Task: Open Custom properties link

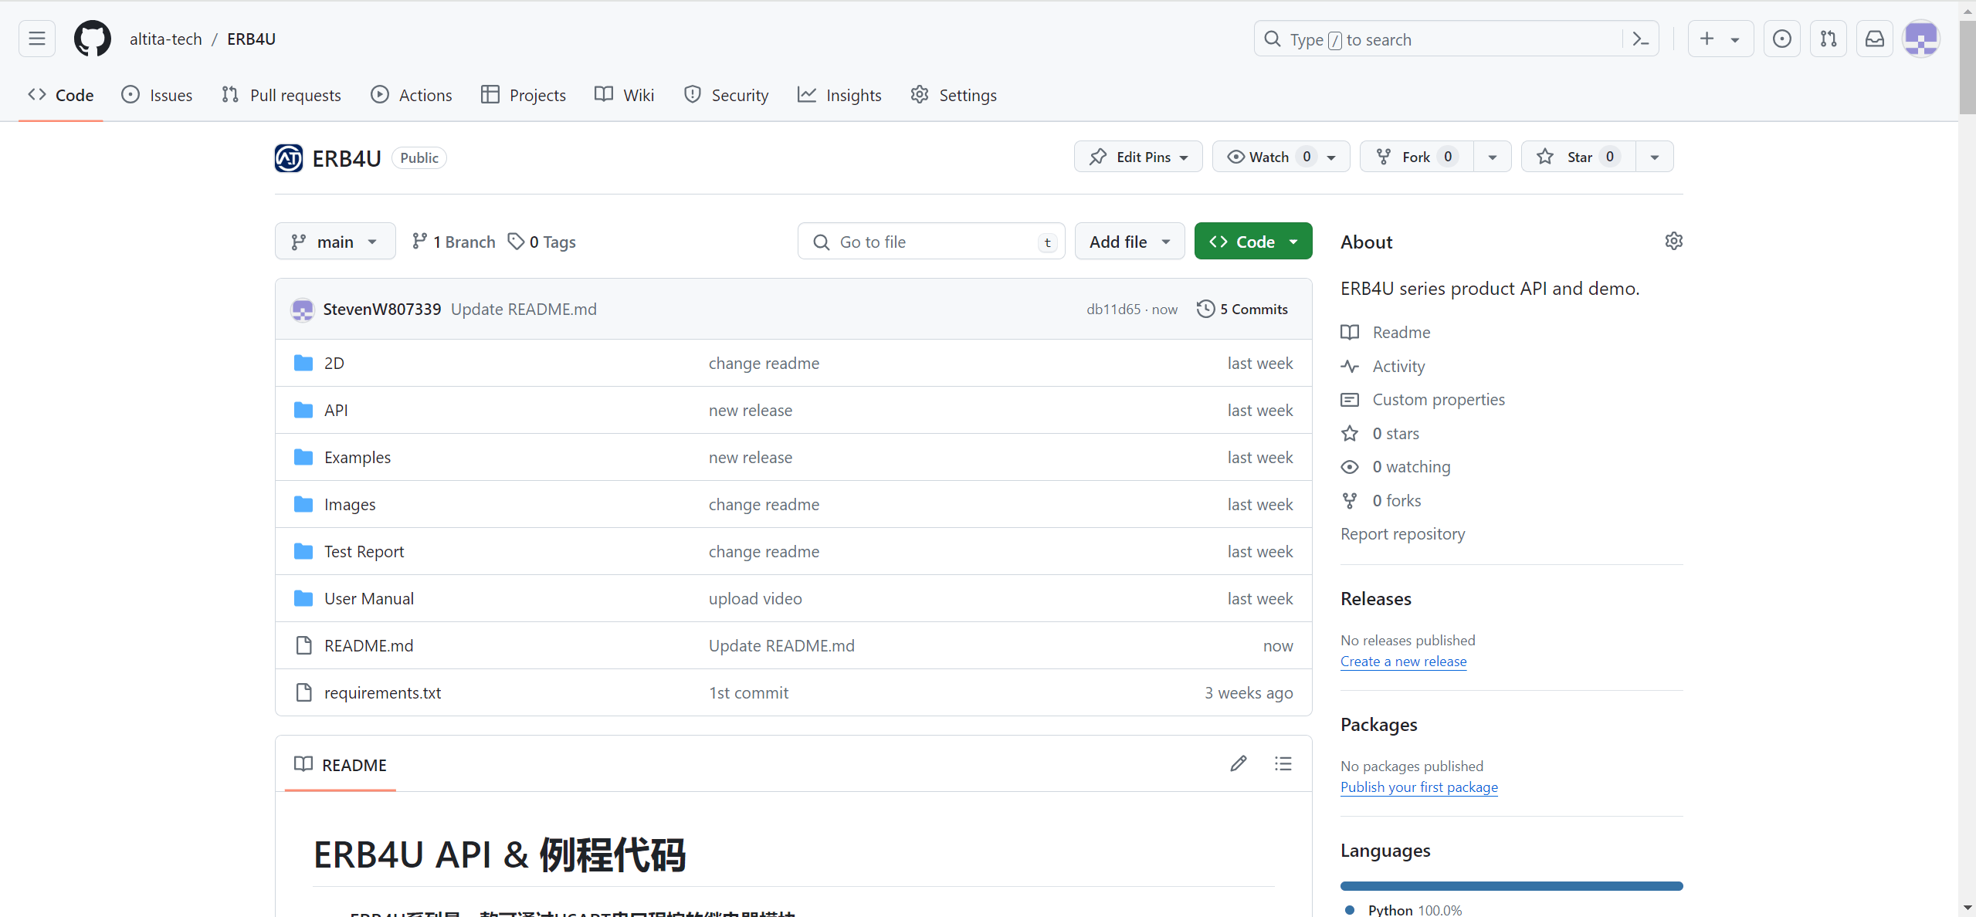Action: tap(1423, 399)
